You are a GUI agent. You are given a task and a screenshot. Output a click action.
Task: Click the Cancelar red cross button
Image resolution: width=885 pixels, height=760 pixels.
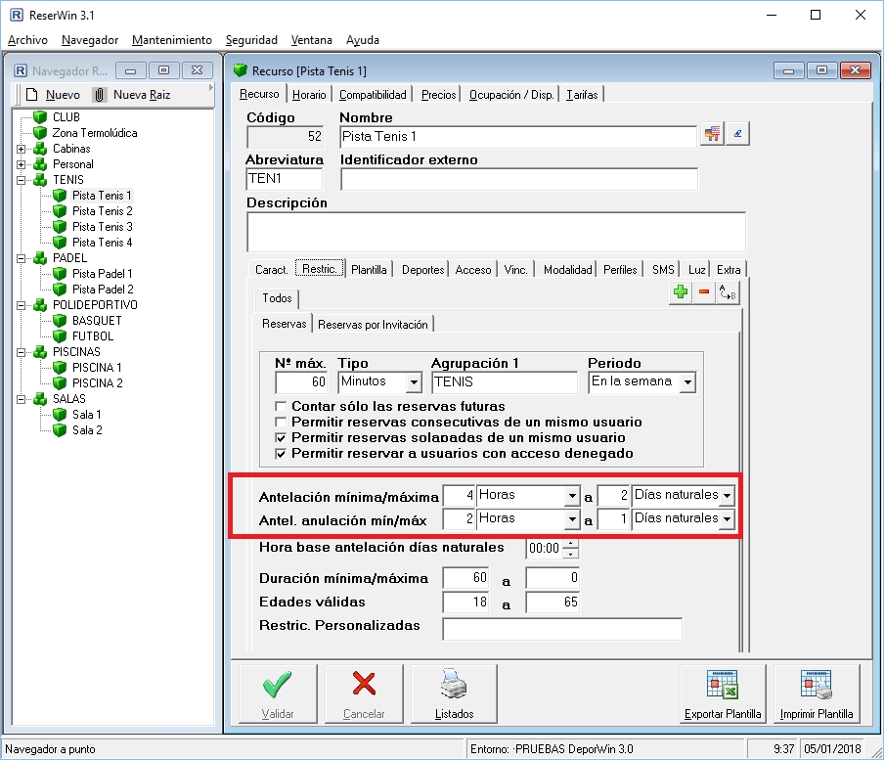(x=364, y=693)
